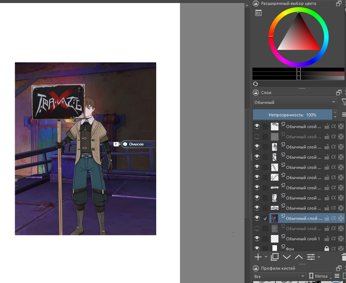Show the hidden layer with the gray thumbnail
This screenshot has width=346, height=283.
(257, 136)
